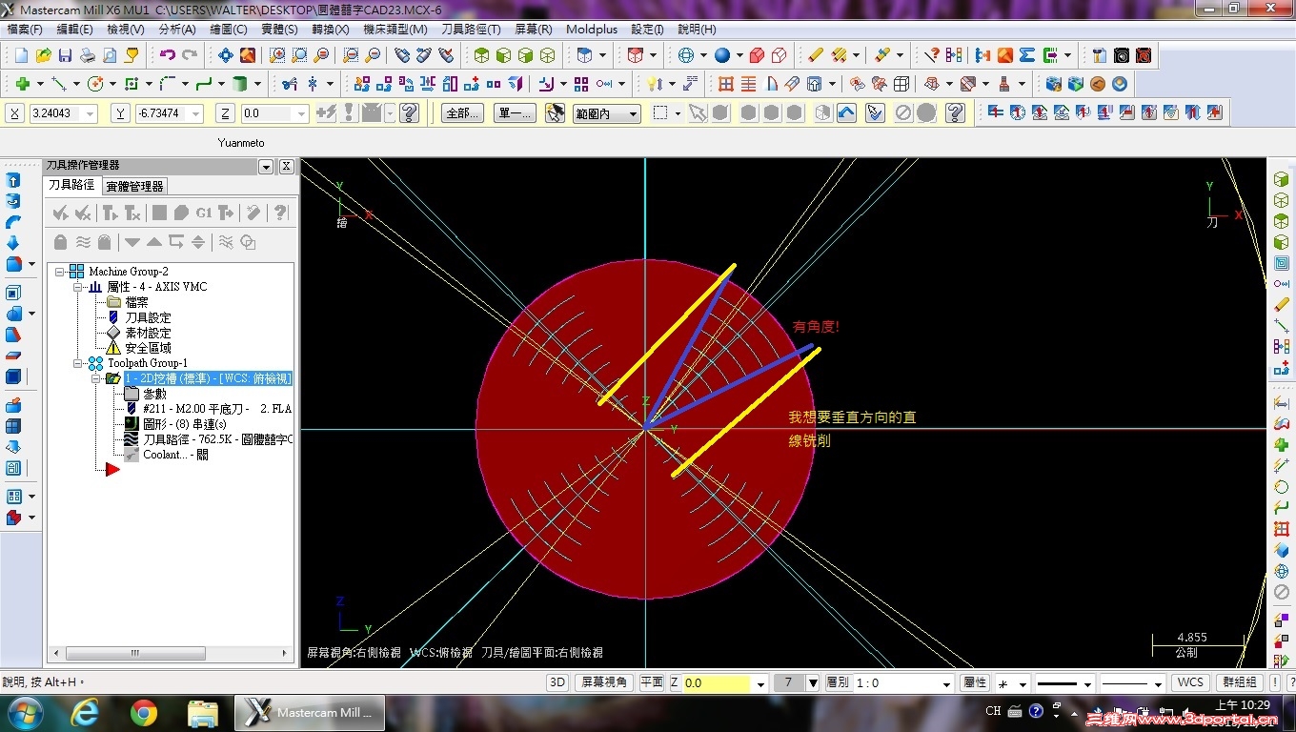Open the 檔案(F) menu
The width and height of the screenshot is (1296, 732).
tap(25, 30)
